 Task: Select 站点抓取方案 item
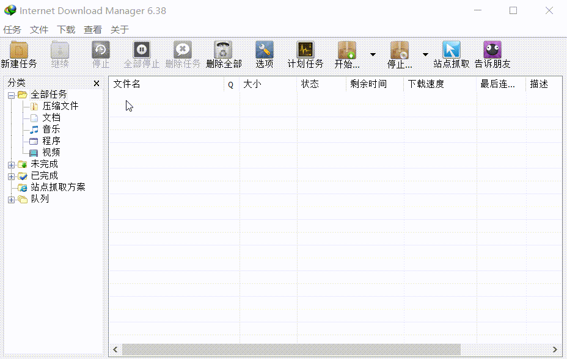click(58, 187)
